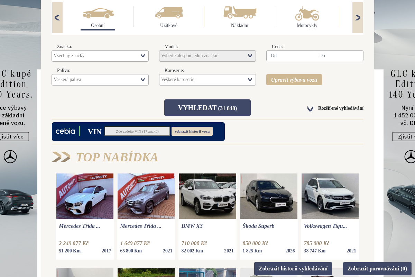Open the BMW X3 listing title
Viewport: 415px width, 277px height.
pyautogui.click(x=192, y=226)
